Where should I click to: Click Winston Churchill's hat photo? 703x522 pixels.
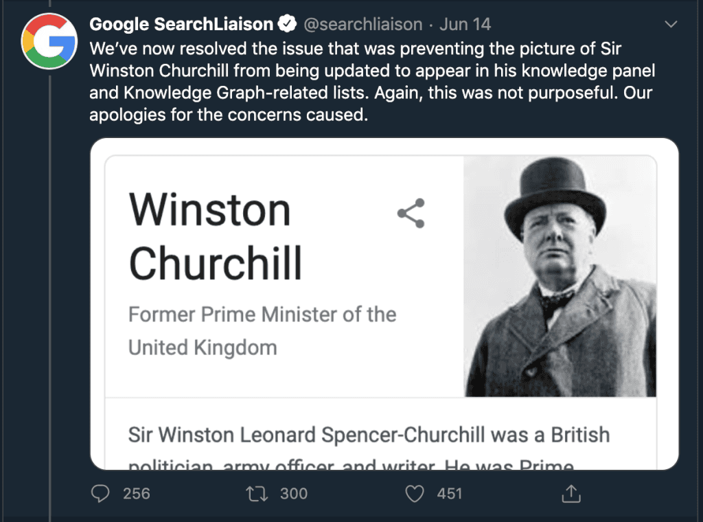(x=560, y=275)
